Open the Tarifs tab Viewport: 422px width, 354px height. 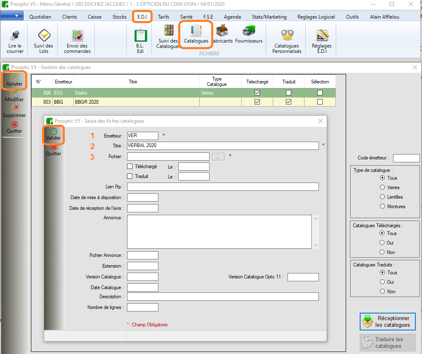pos(163,17)
